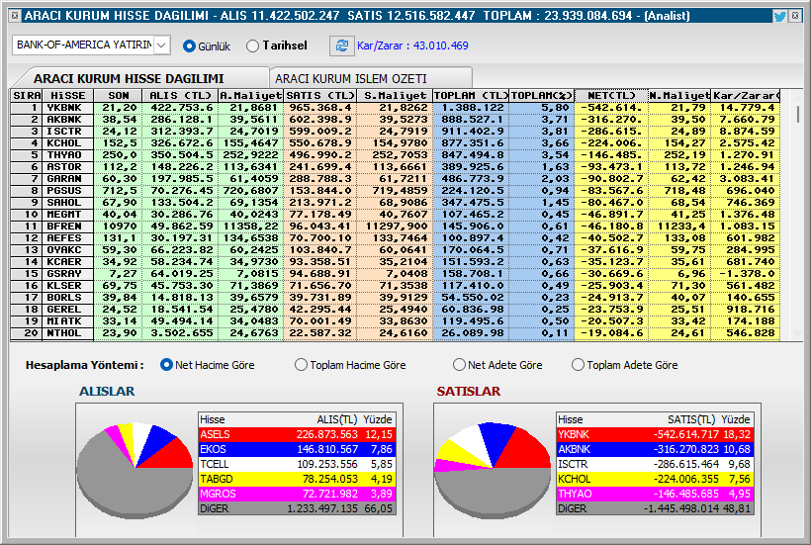Click the DiGER row with 1.233.497.135

[x=297, y=508]
